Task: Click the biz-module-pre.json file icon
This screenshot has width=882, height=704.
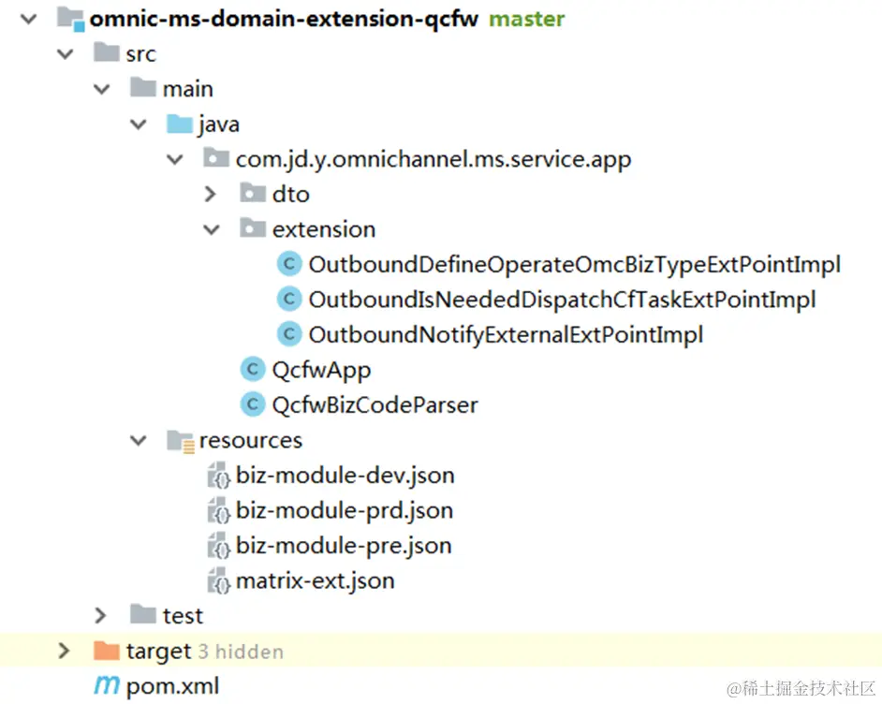Action: click(x=219, y=546)
